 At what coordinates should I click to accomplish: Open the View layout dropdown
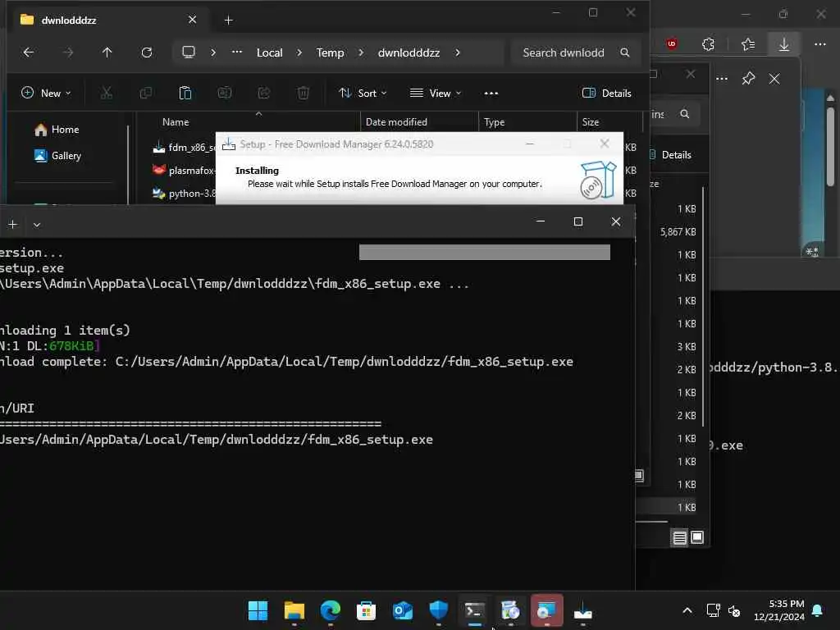[x=436, y=94]
